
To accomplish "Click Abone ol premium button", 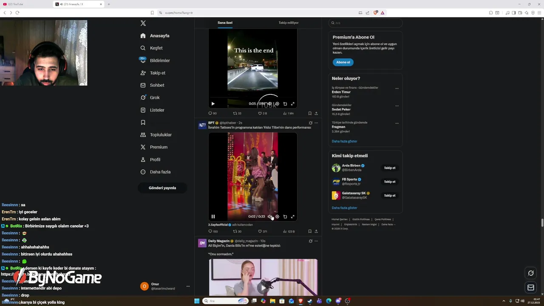I will pos(343,62).
